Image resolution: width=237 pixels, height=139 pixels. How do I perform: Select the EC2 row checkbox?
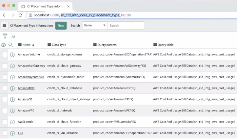5,133
